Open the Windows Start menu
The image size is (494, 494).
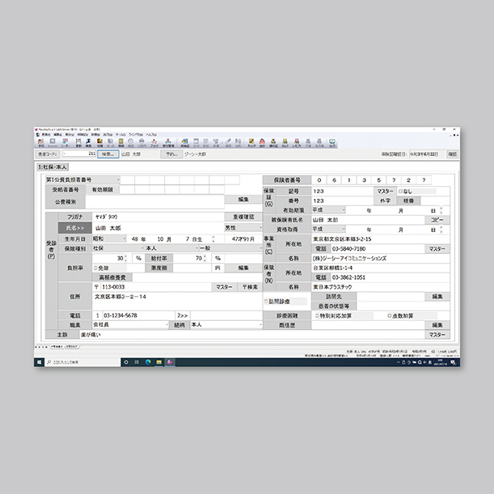pos(39,363)
